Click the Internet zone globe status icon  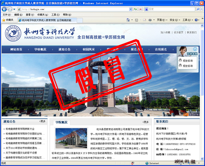pyautogui.click(x=147, y=163)
